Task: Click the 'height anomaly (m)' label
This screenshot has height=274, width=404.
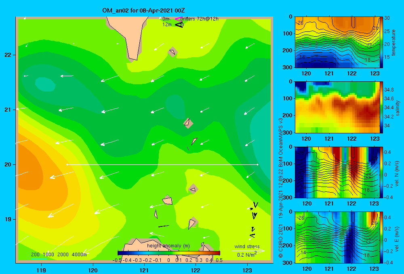Action: click(168, 246)
